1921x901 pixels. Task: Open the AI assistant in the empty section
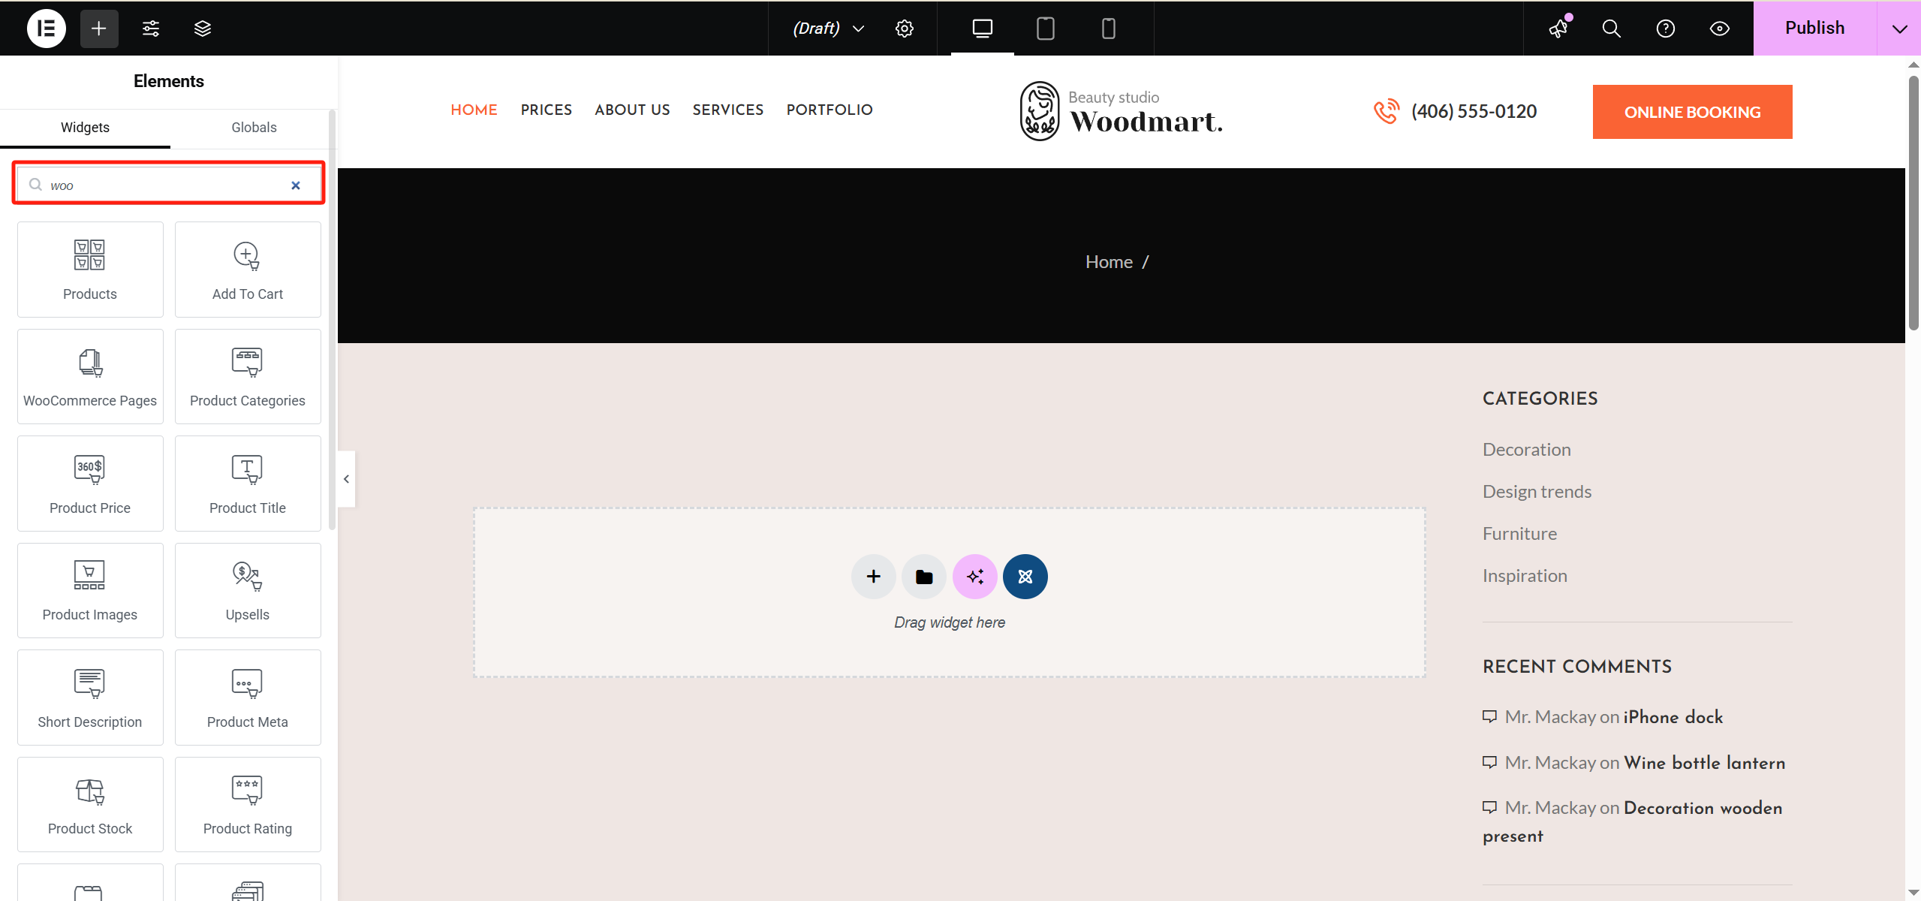(974, 576)
